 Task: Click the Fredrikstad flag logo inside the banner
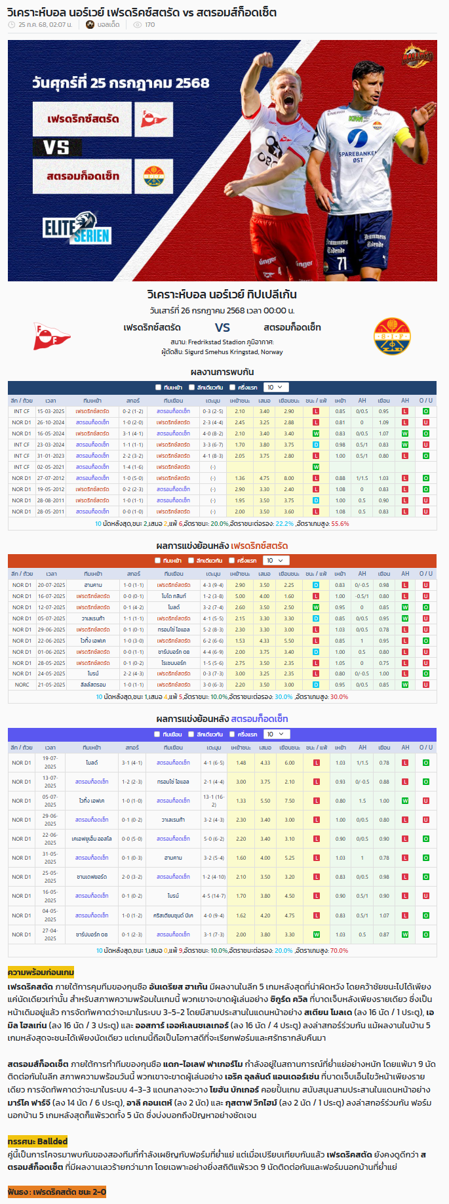pyautogui.click(x=154, y=119)
